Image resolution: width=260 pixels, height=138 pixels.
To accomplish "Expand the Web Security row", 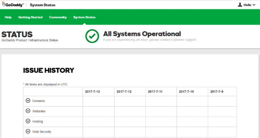I will click(x=28, y=131).
